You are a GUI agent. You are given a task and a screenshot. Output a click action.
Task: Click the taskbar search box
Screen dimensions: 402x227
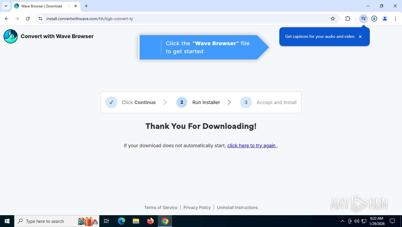click(57, 221)
